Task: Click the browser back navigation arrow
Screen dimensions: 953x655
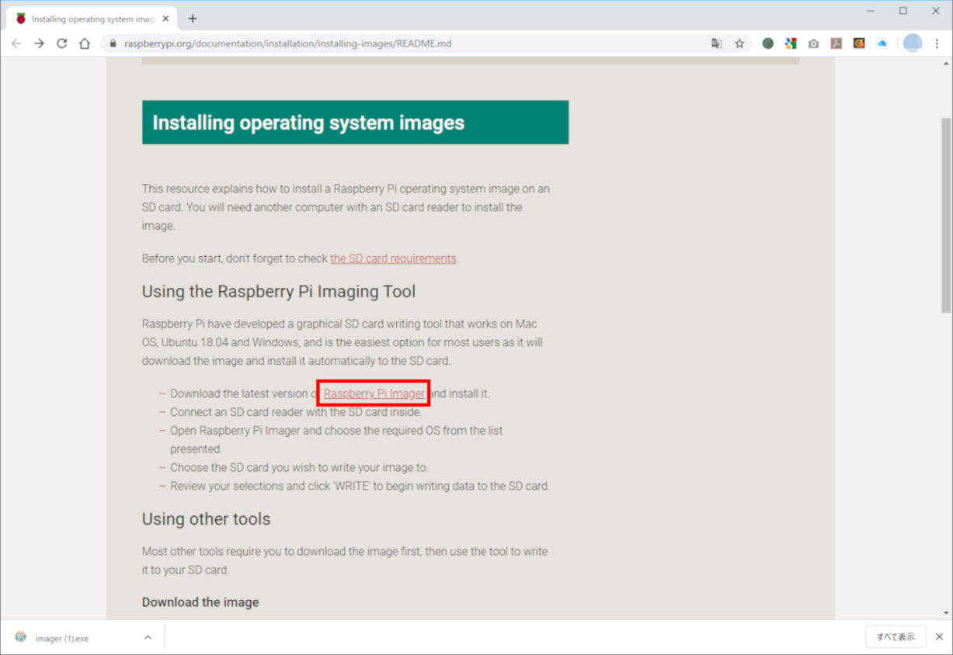Action: coord(16,43)
